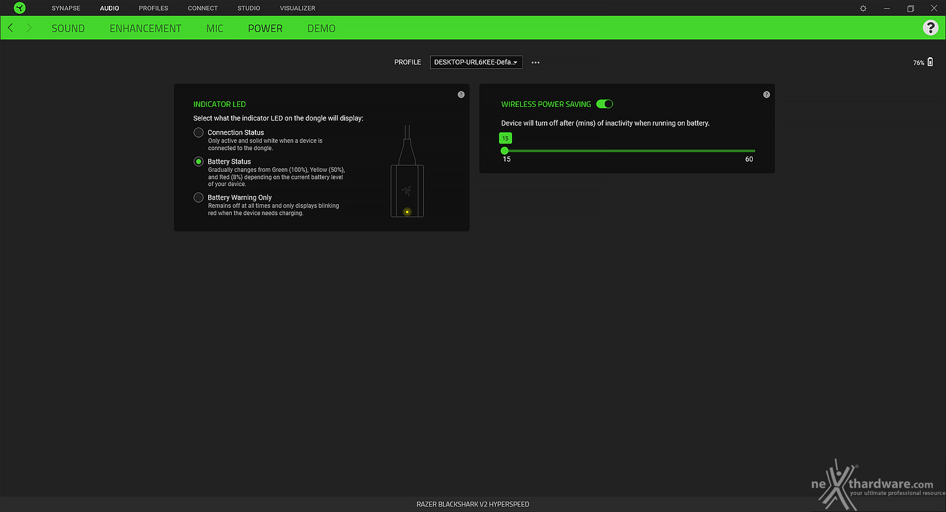
Task: Click Indicator LED panel help icon
Action: tap(461, 94)
